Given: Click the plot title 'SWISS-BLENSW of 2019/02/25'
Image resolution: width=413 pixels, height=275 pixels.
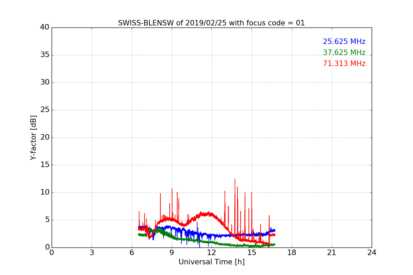Looking at the screenshot, I should coord(211,23).
